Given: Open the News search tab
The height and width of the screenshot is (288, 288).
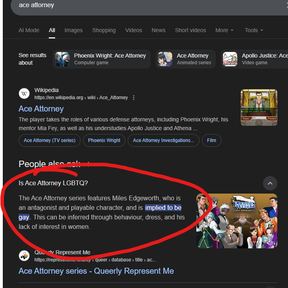Looking at the screenshot, I should 158,30.
